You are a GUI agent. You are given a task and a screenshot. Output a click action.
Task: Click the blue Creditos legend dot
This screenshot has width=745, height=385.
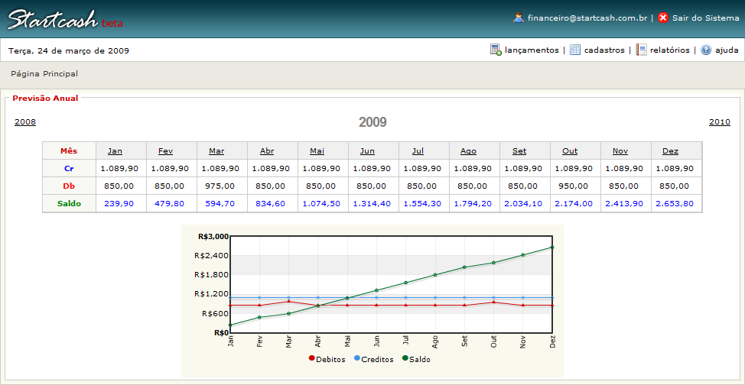pos(357,359)
